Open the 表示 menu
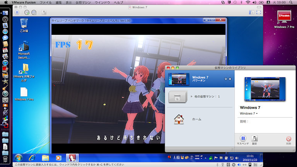The image size is (297, 167). (68, 2)
